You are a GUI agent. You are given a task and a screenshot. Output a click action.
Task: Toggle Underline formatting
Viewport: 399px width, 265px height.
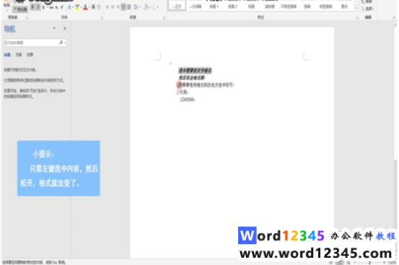pyautogui.click(x=43, y=7)
